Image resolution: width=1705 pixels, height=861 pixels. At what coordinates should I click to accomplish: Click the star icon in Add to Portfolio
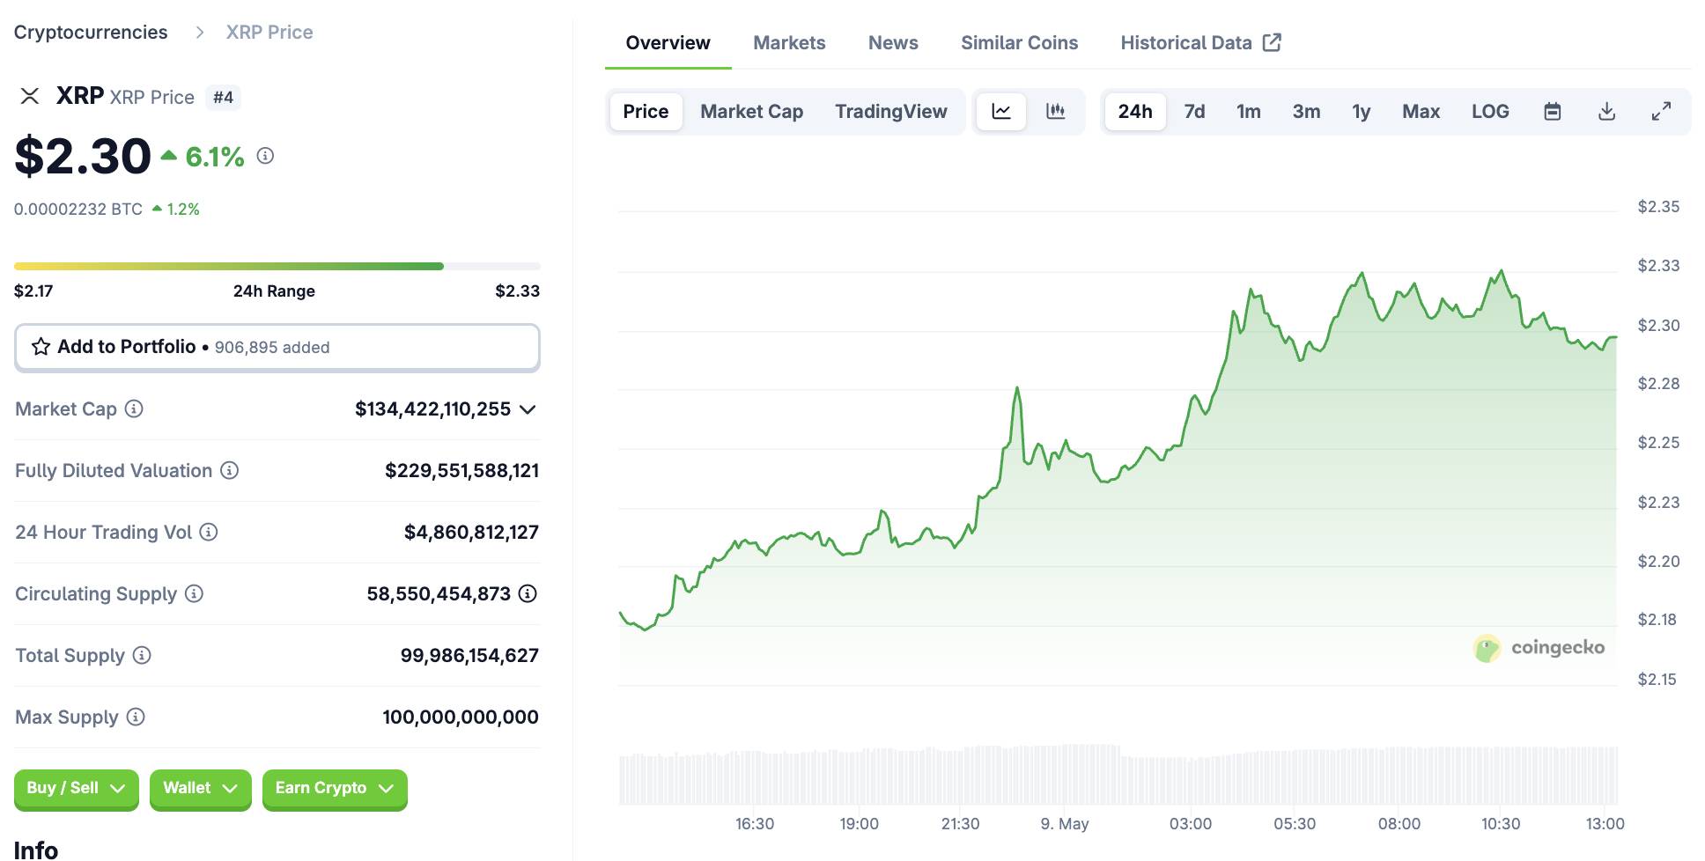[x=41, y=347]
